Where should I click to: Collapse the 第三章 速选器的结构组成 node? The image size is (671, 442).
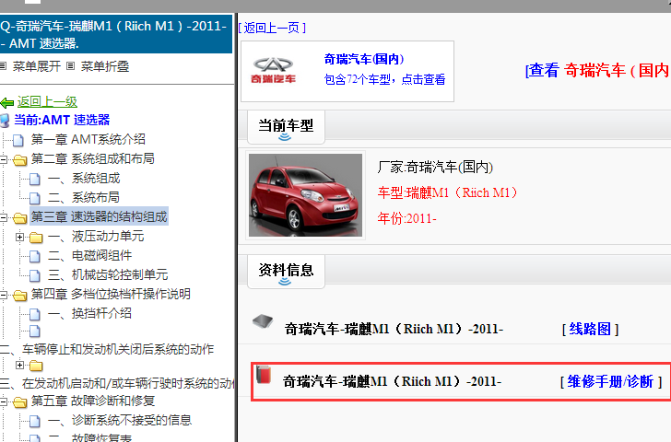pos(4,217)
